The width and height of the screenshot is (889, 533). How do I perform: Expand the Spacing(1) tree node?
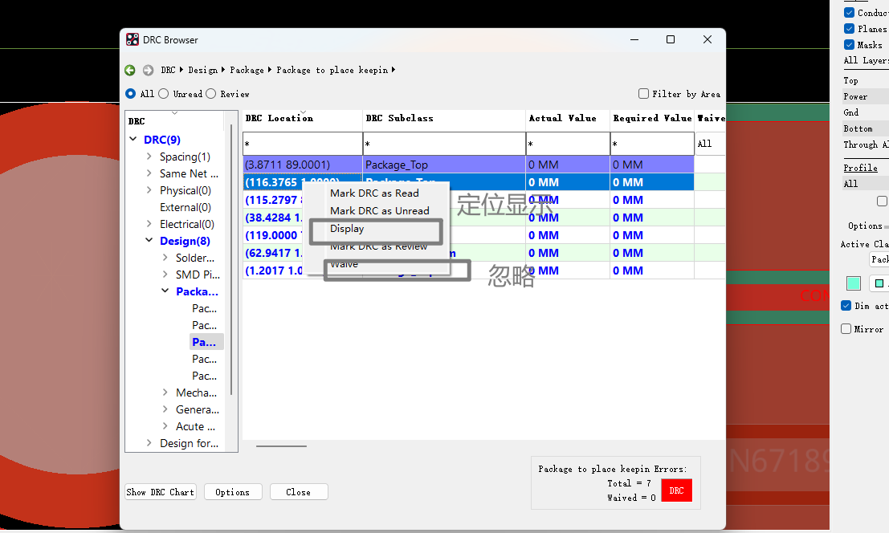click(x=149, y=157)
